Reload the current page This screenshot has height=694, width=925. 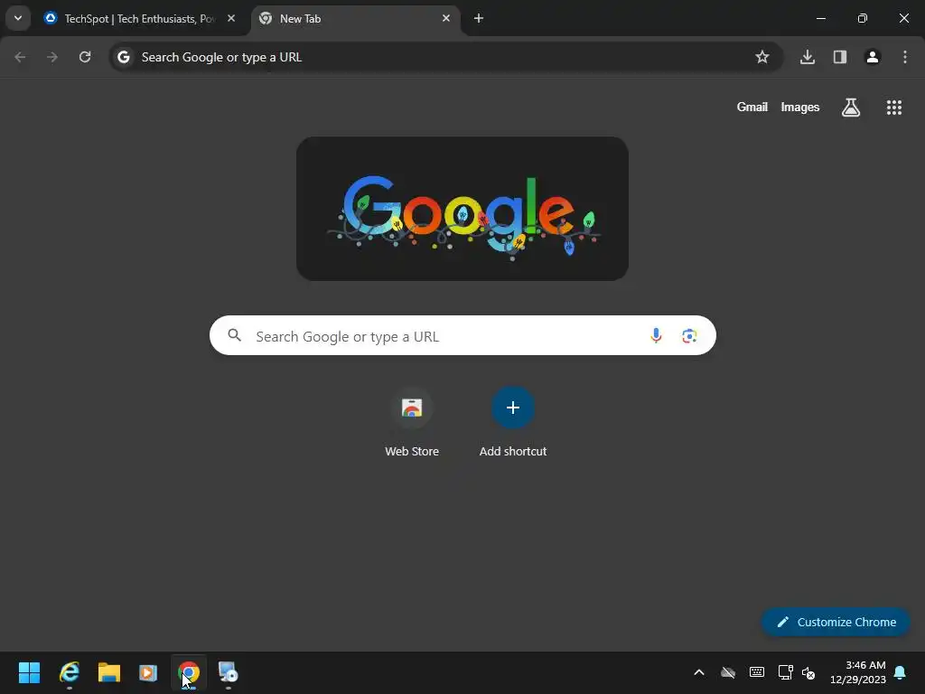(x=85, y=57)
